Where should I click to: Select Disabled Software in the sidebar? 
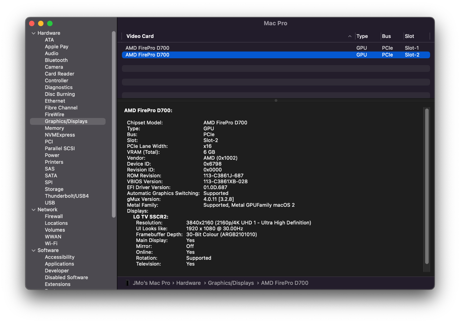(66, 278)
